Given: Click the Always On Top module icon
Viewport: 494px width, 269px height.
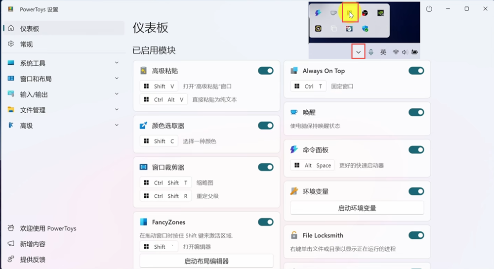Looking at the screenshot, I should click(x=294, y=70).
